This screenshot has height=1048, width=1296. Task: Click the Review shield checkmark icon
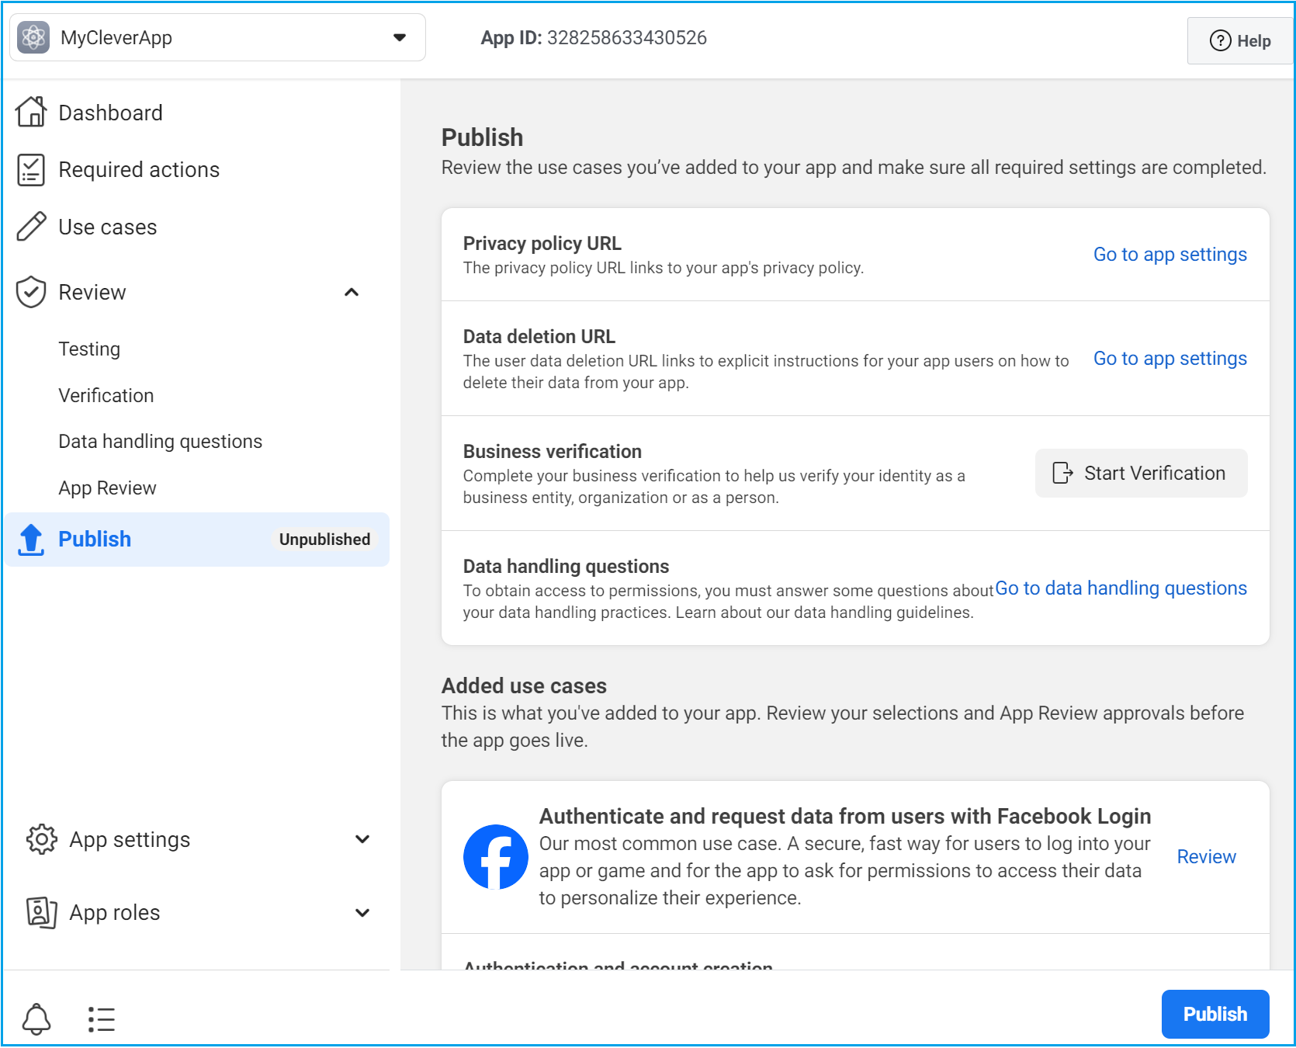31,292
